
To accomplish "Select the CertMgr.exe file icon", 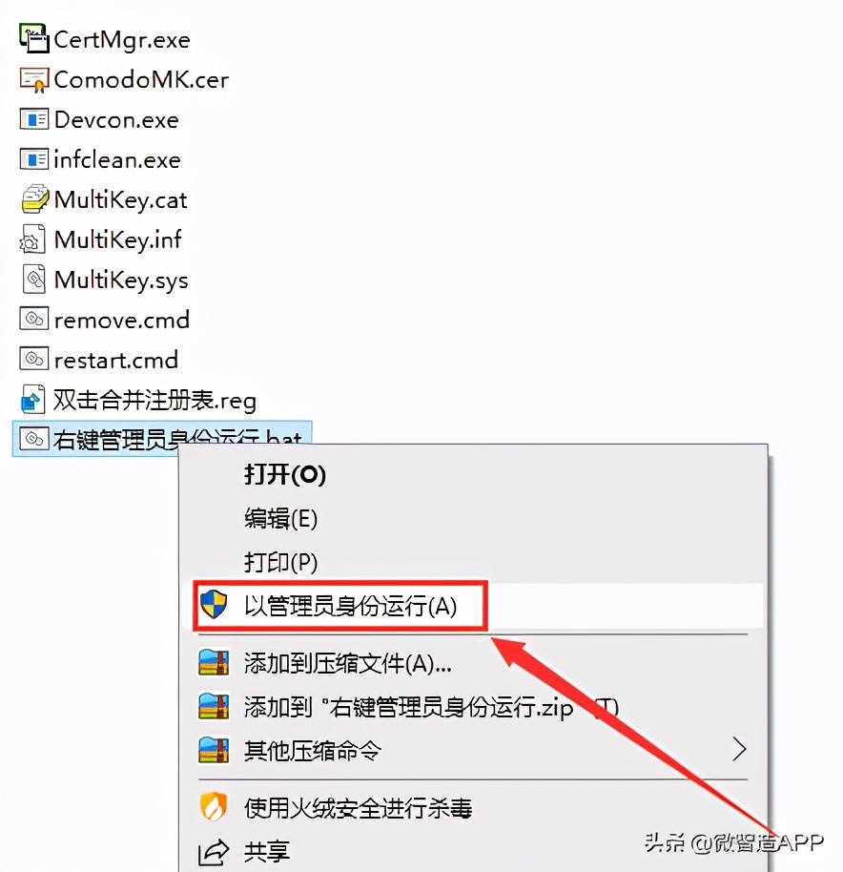I will coord(34,38).
